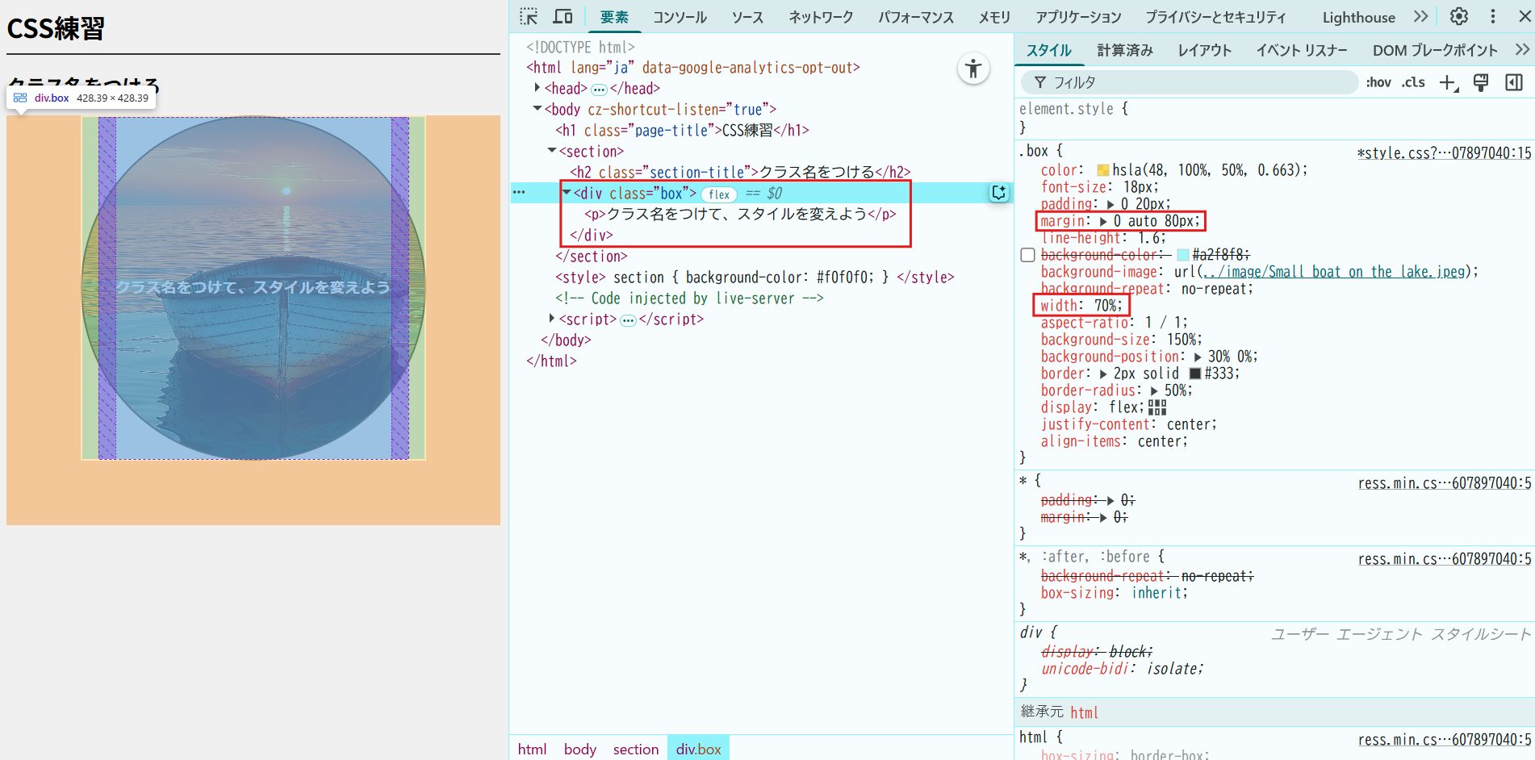Click the new style rule plus icon
Screen dimensions: 1535x760
1449,83
